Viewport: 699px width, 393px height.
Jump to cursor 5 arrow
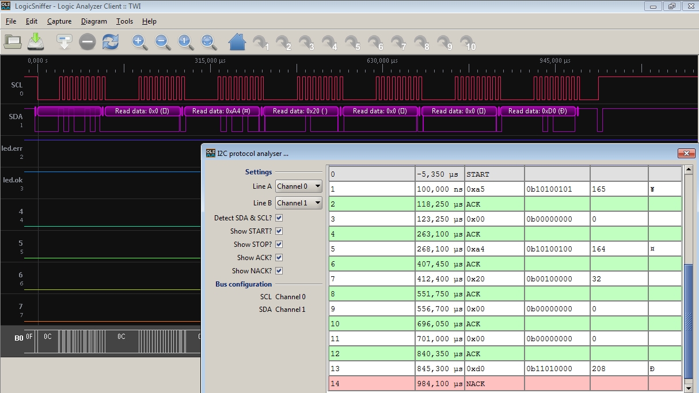coord(352,42)
